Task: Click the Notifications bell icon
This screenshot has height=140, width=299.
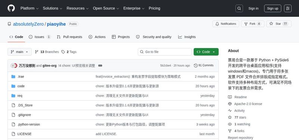Action: [x=217, y=24]
